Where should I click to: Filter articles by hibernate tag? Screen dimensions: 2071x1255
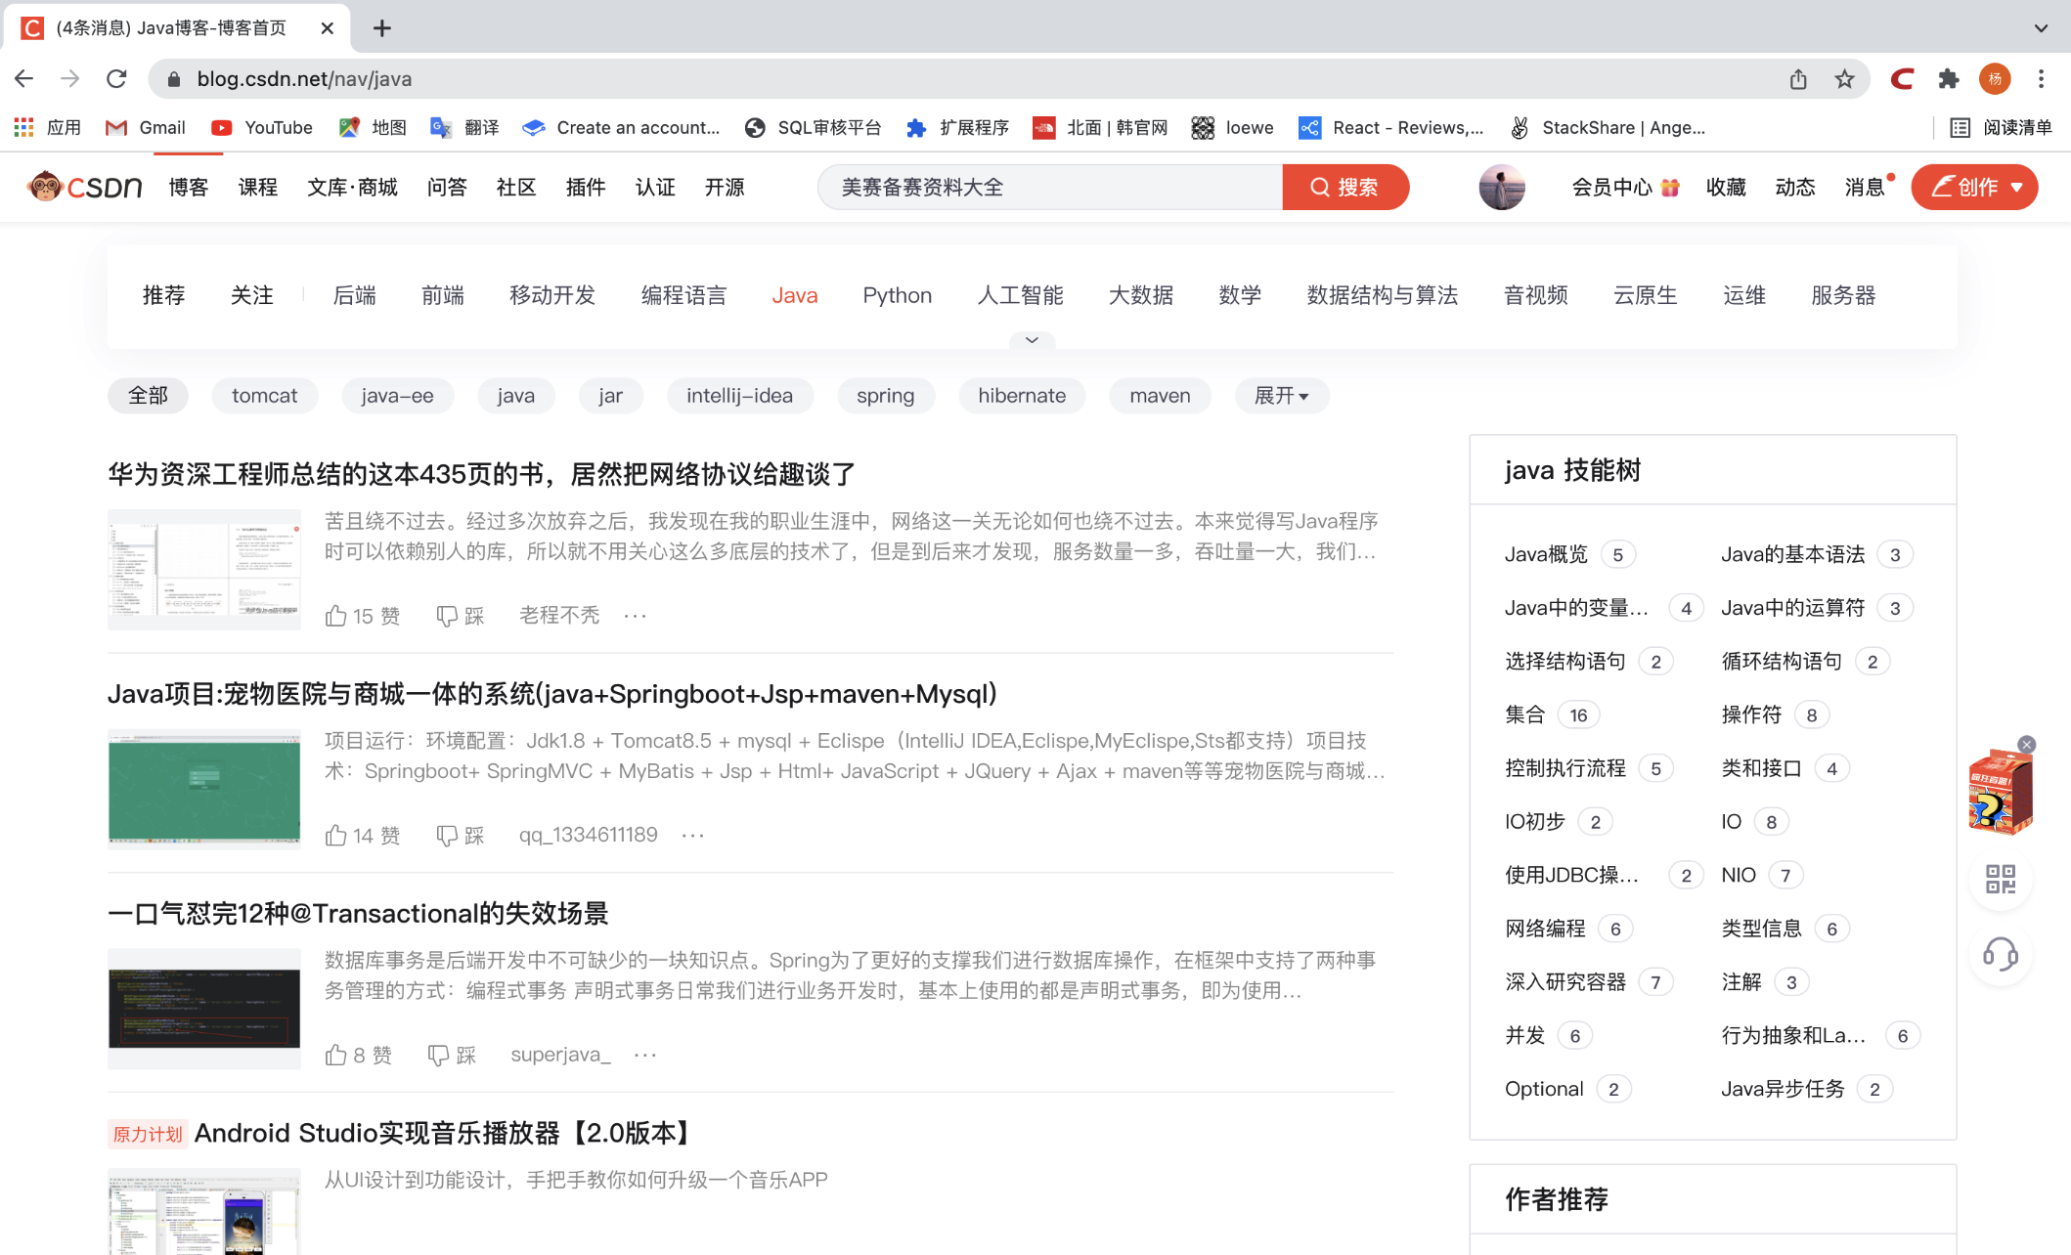pos(1021,396)
